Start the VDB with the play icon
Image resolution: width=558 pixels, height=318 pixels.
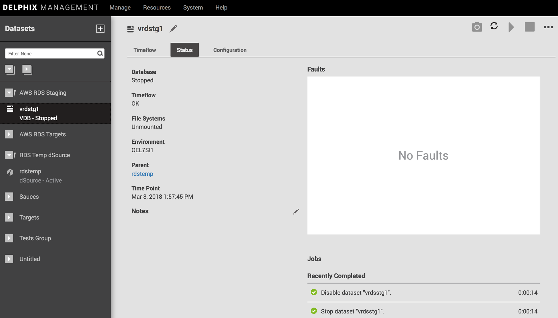pyautogui.click(x=511, y=27)
